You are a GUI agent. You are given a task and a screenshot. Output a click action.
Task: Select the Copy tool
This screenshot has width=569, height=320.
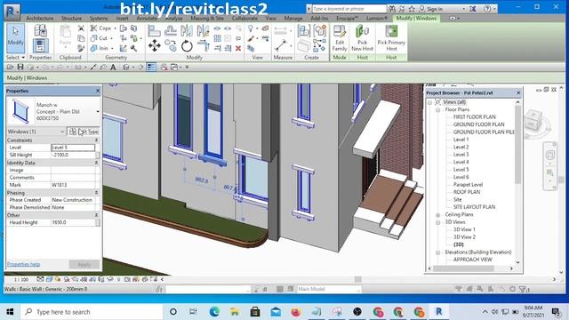[x=171, y=46]
